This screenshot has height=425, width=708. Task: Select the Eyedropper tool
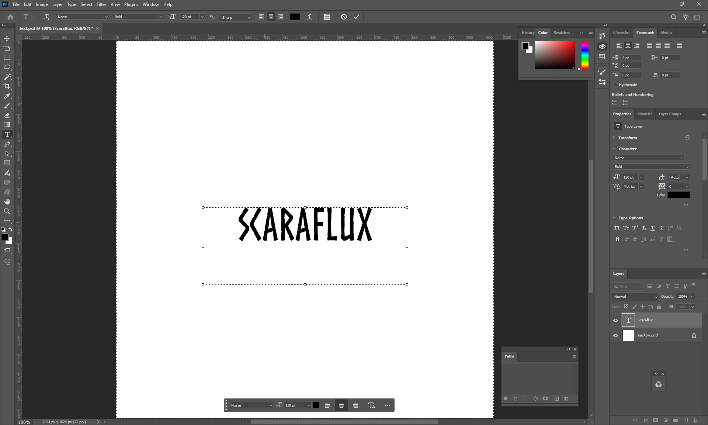(x=7, y=96)
